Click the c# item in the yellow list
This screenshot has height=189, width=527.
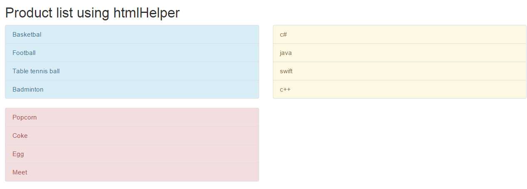tap(283, 35)
